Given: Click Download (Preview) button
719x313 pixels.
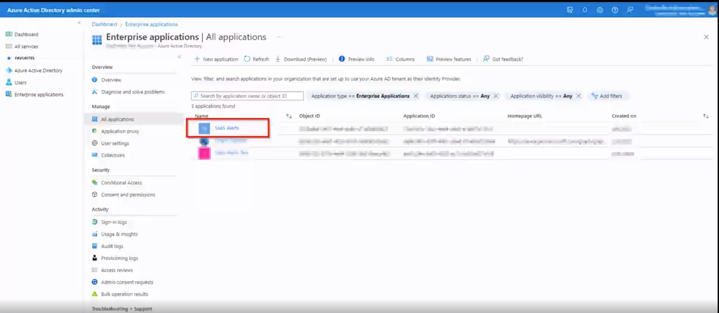Looking at the screenshot, I should pyautogui.click(x=301, y=59).
